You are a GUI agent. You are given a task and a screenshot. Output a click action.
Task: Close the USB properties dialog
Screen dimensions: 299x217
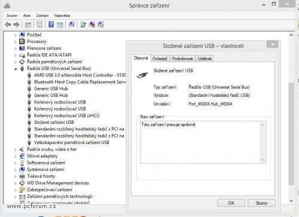click(273, 44)
